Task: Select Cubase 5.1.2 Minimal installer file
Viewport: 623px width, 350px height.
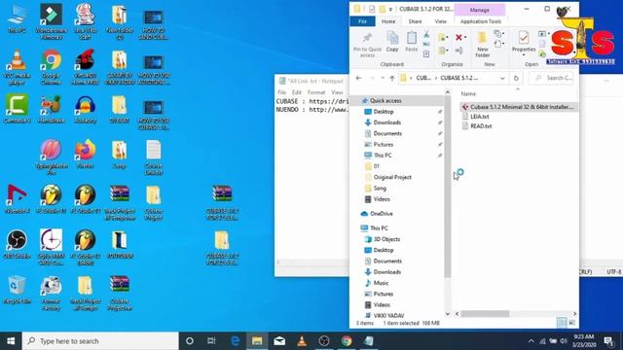Action: pos(519,107)
